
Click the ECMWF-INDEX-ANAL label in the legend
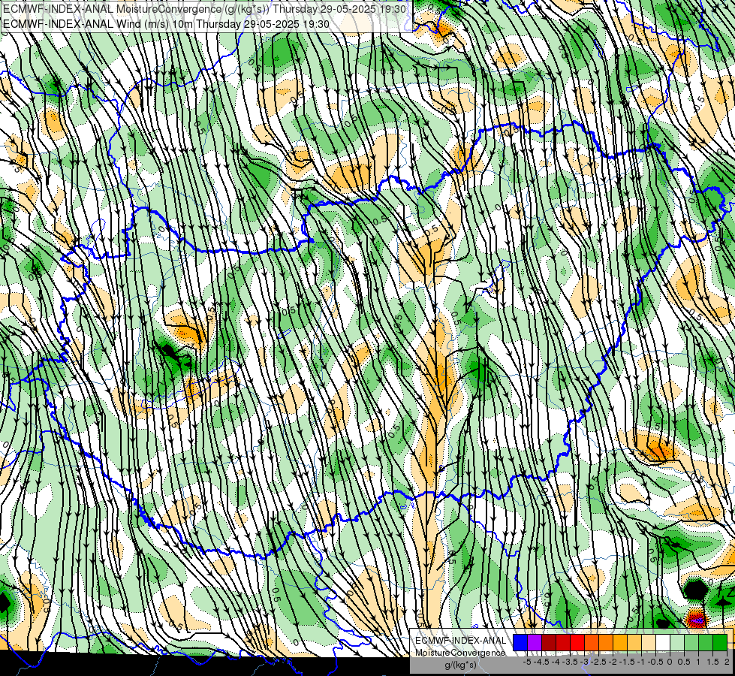coord(461,641)
